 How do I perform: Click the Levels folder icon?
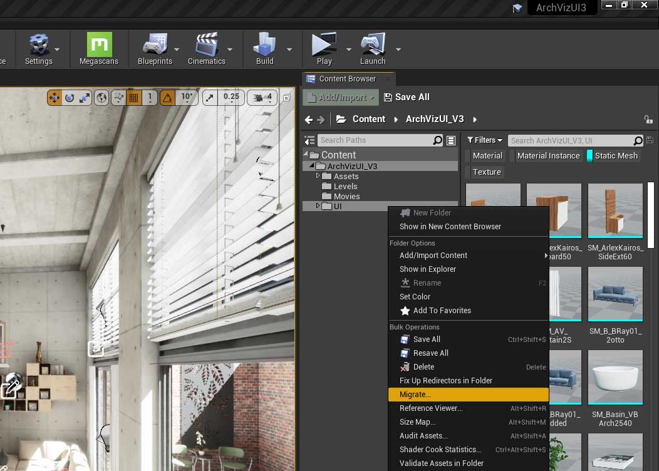(x=326, y=186)
